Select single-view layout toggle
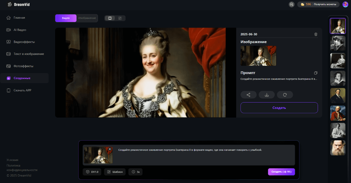This screenshot has height=183, width=351. pos(110,18)
